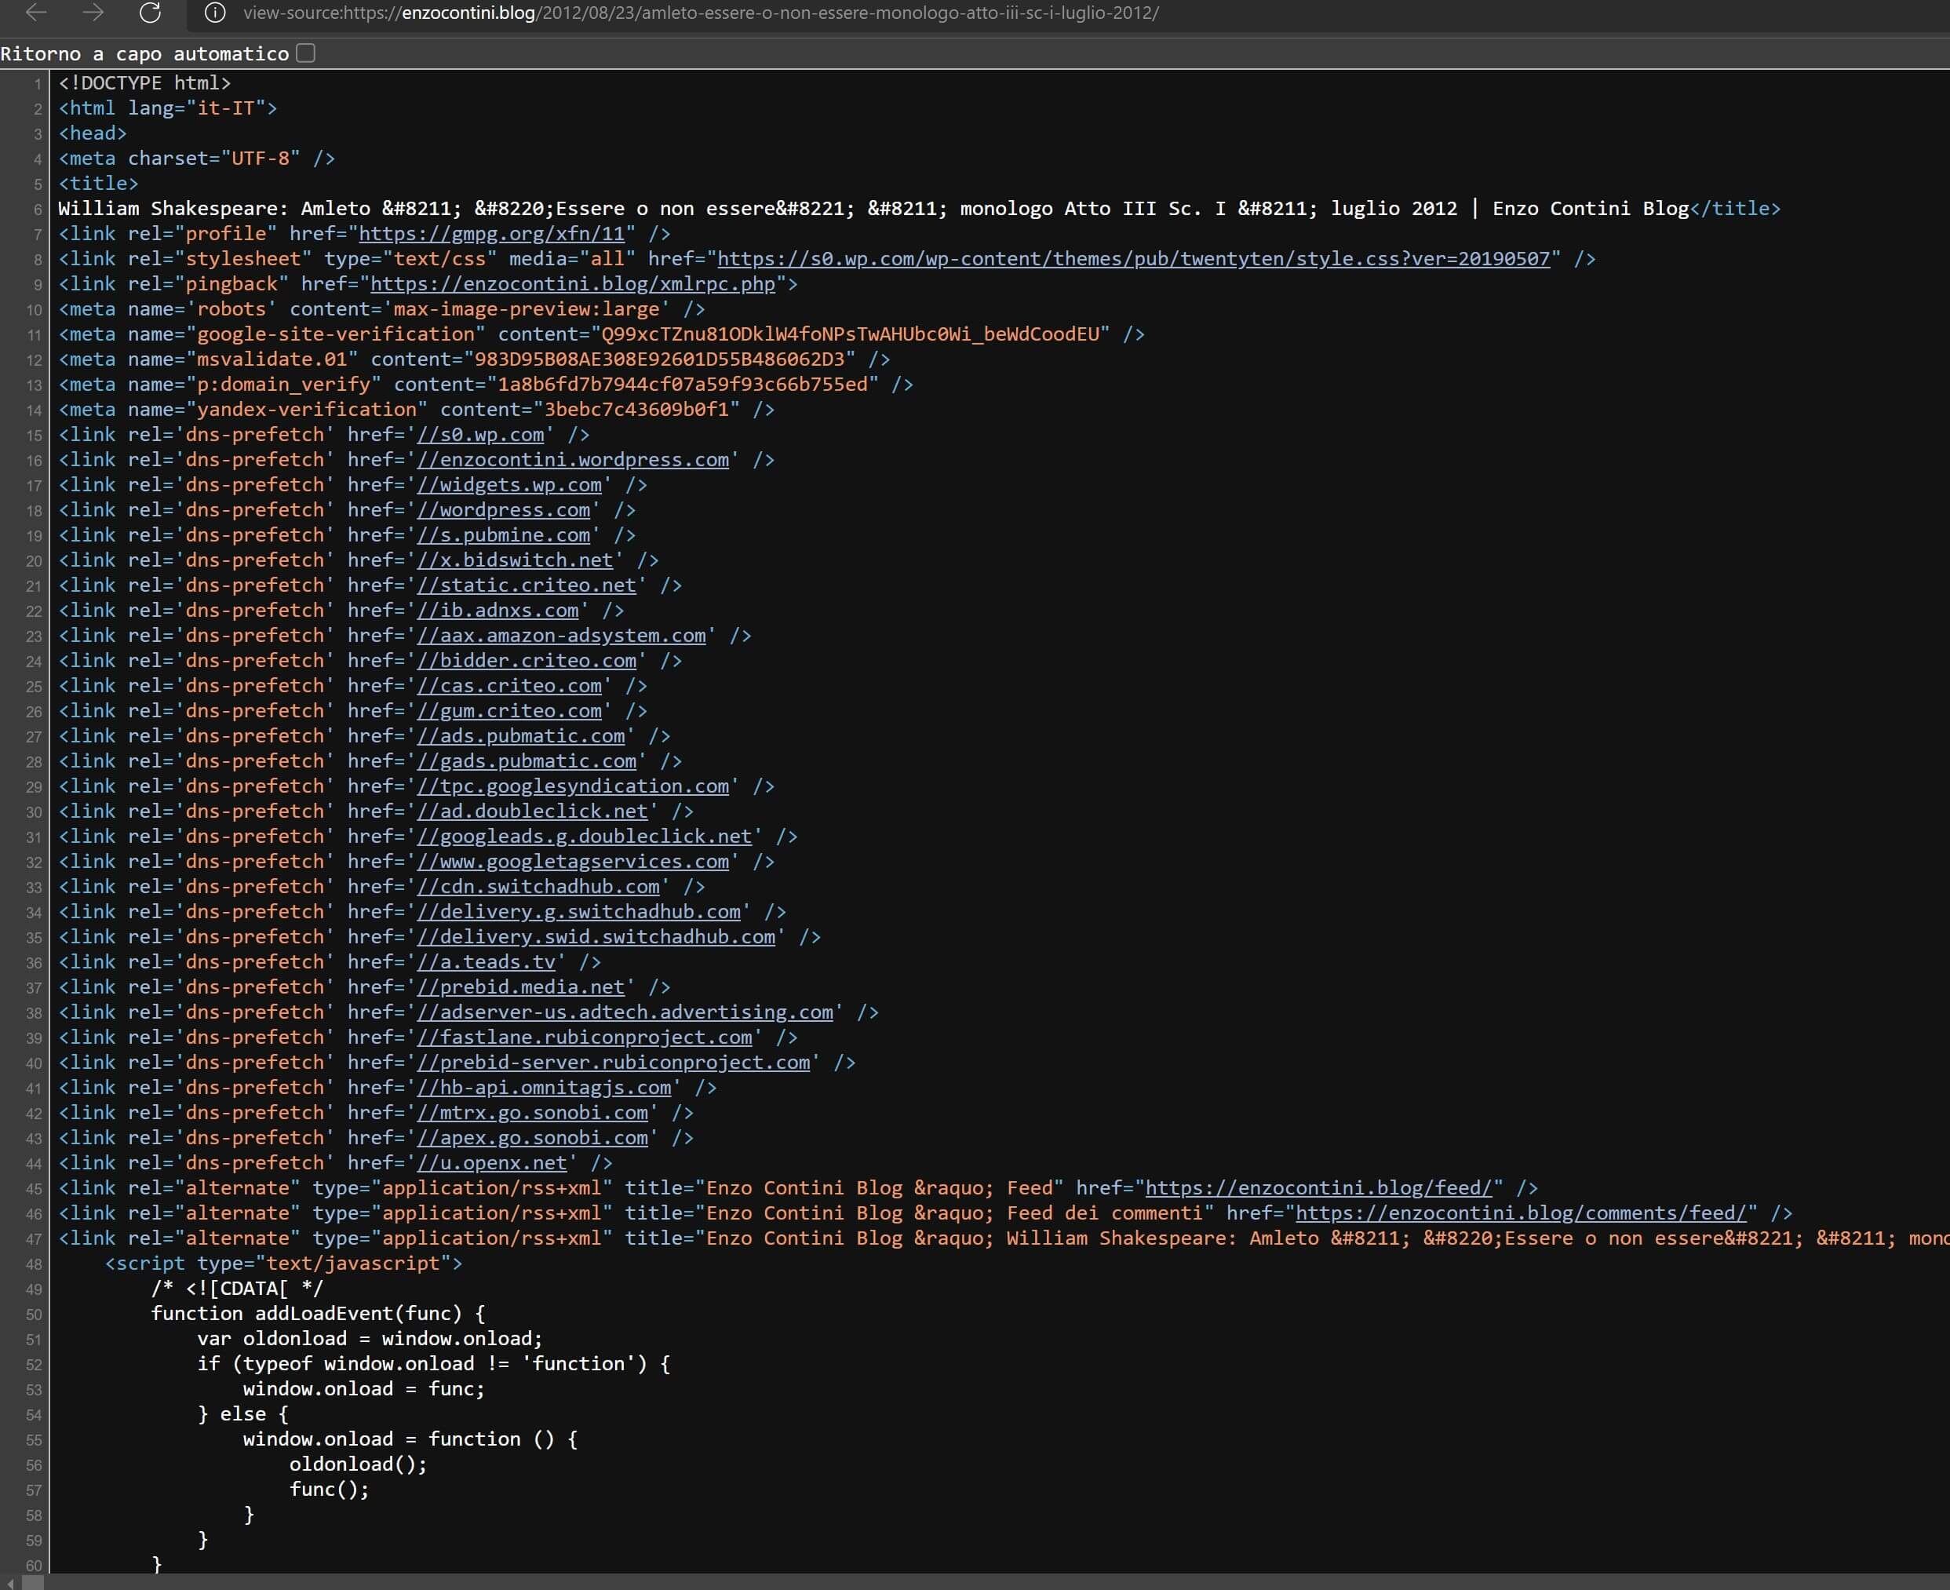Click the view-source URL address field
The width and height of the screenshot is (1950, 1590).
point(701,13)
